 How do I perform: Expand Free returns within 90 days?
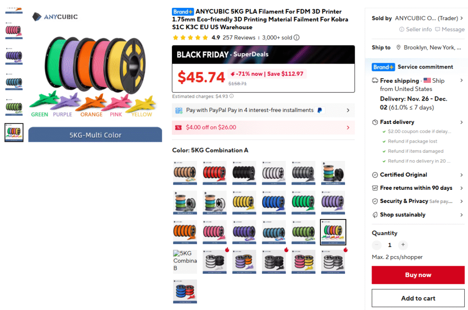coord(418,188)
